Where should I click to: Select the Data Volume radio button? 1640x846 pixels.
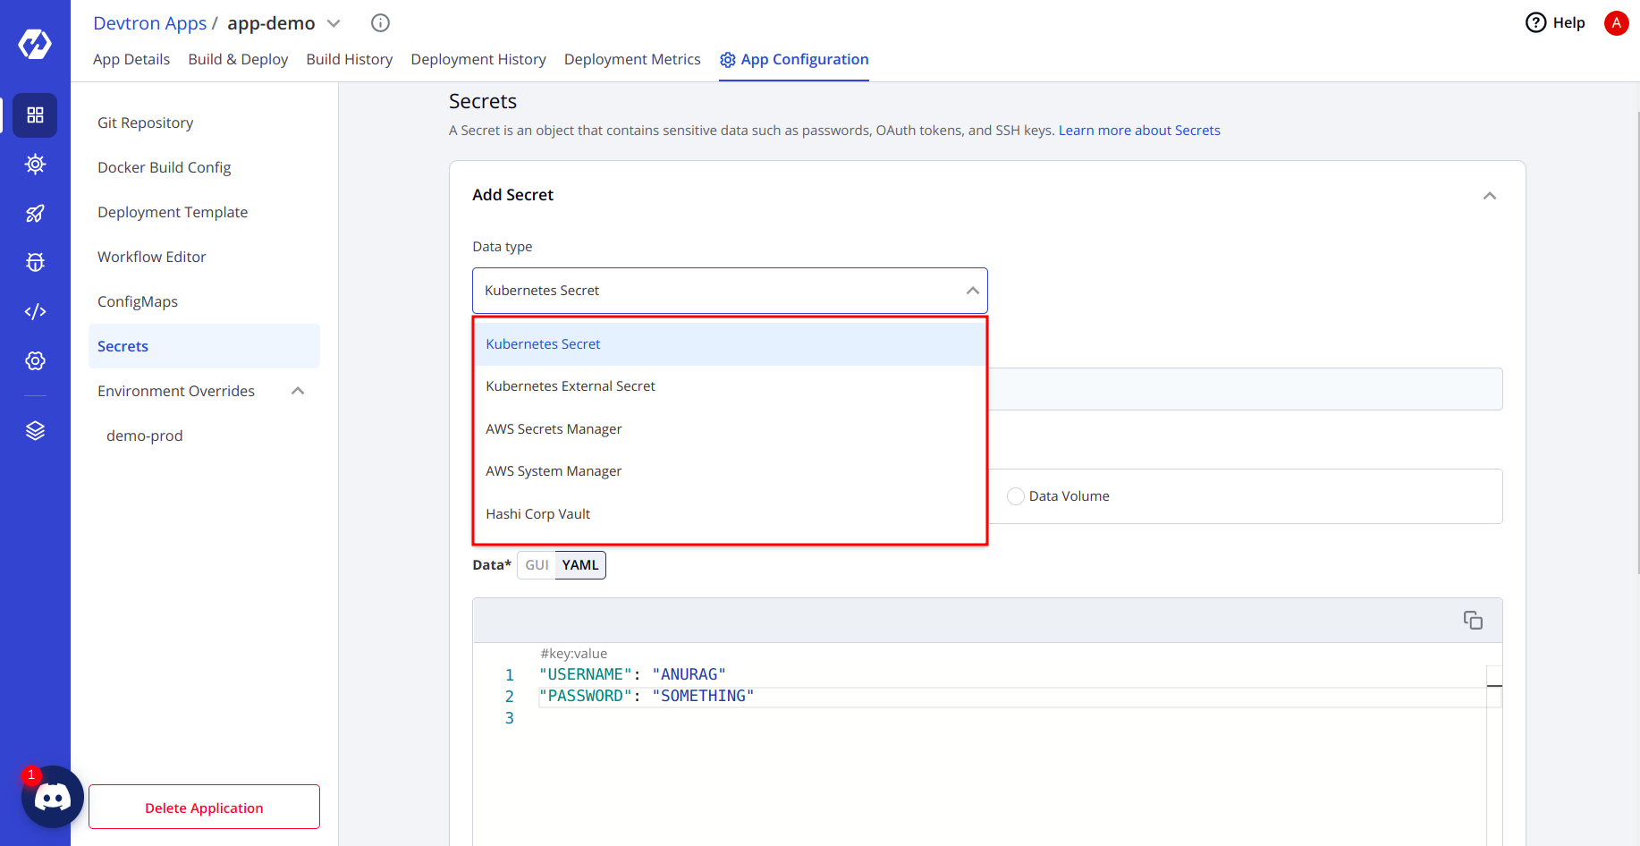click(x=1016, y=496)
